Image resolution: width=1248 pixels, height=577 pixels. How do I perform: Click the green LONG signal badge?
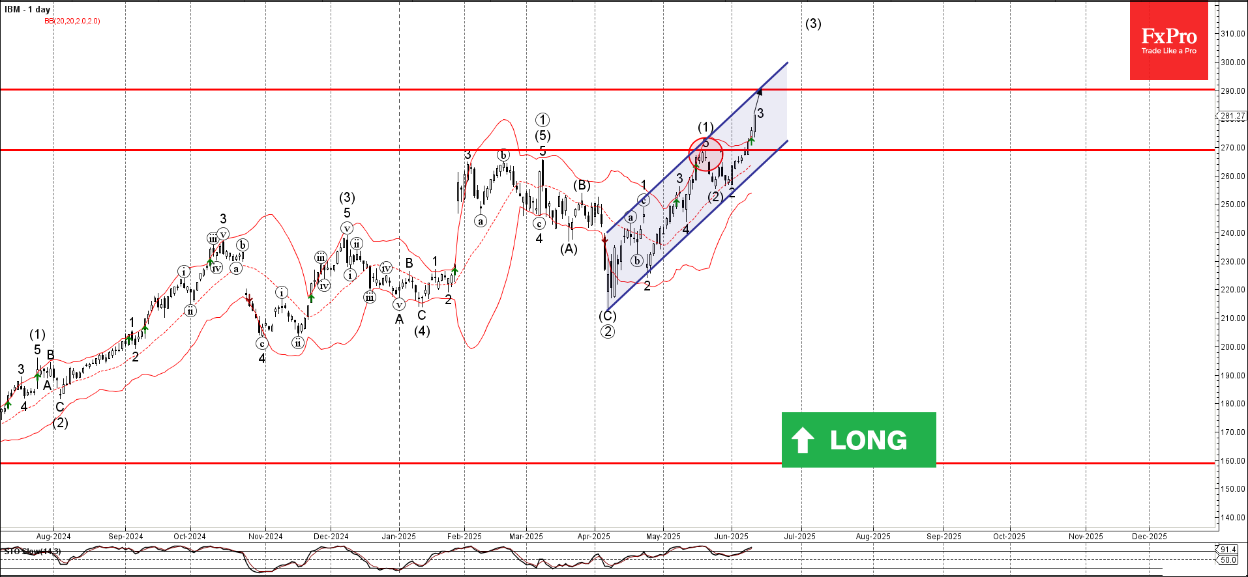pyautogui.click(x=859, y=440)
